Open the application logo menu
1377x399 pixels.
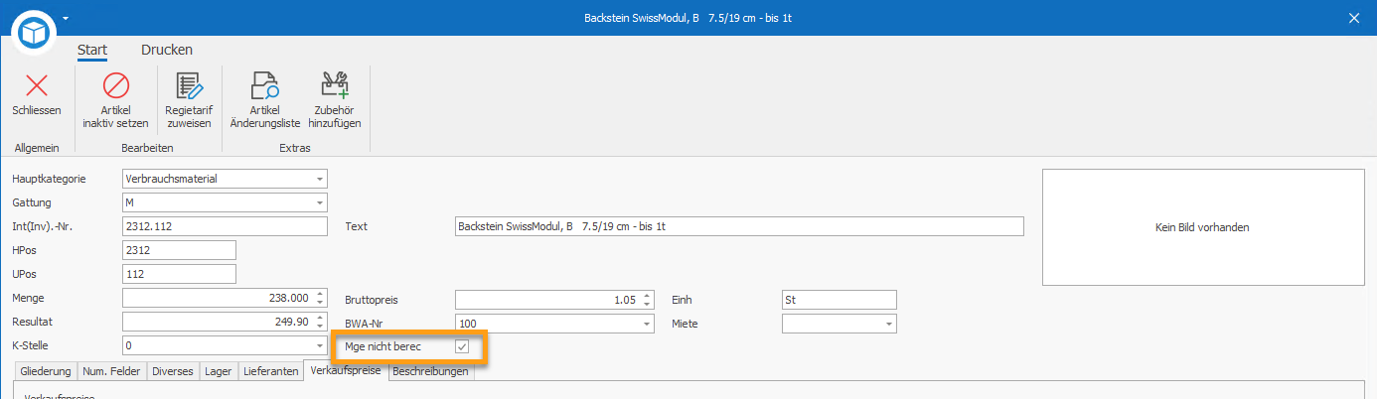(x=34, y=34)
